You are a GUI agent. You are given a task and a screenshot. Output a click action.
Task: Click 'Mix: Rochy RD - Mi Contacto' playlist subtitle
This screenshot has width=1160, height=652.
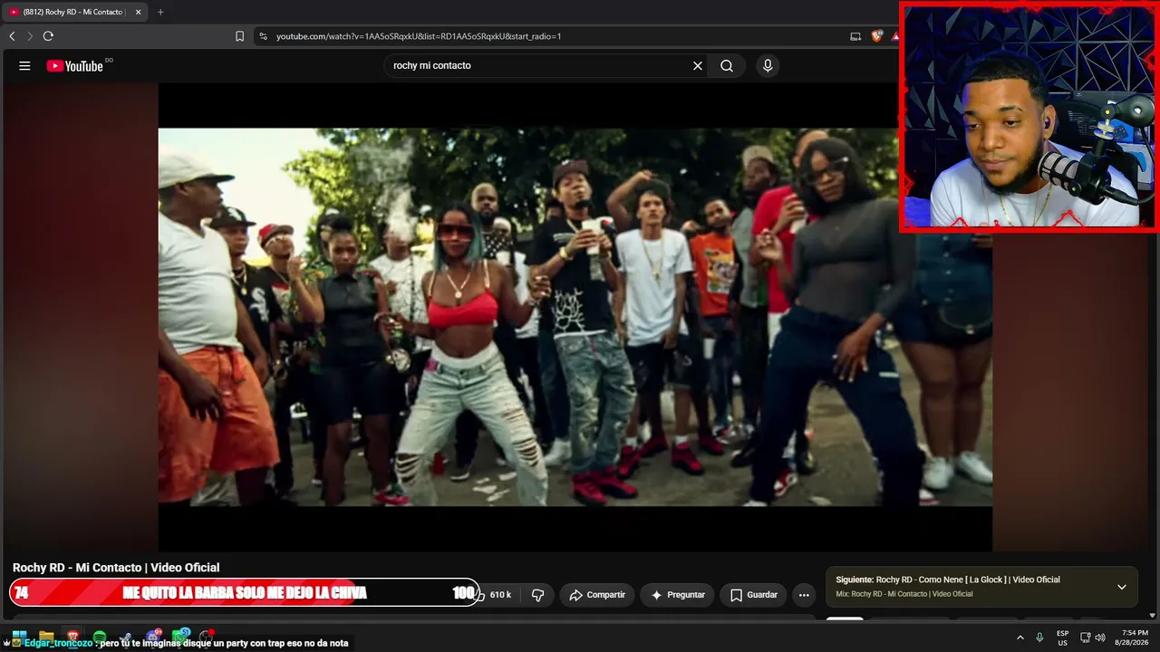(x=904, y=594)
